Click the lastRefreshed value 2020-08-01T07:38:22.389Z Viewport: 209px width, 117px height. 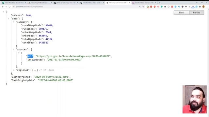(52, 77)
